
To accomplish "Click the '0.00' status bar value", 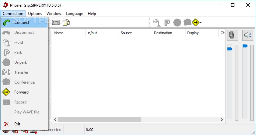I will coord(89,130).
